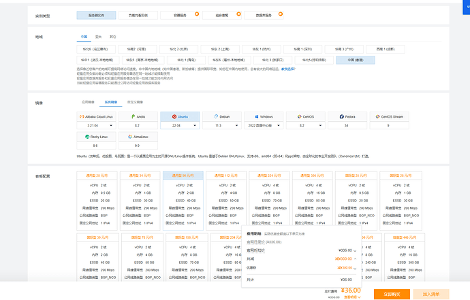Switch to the 系统镜像 tab
This screenshot has width=470, height=300.
coord(111,102)
